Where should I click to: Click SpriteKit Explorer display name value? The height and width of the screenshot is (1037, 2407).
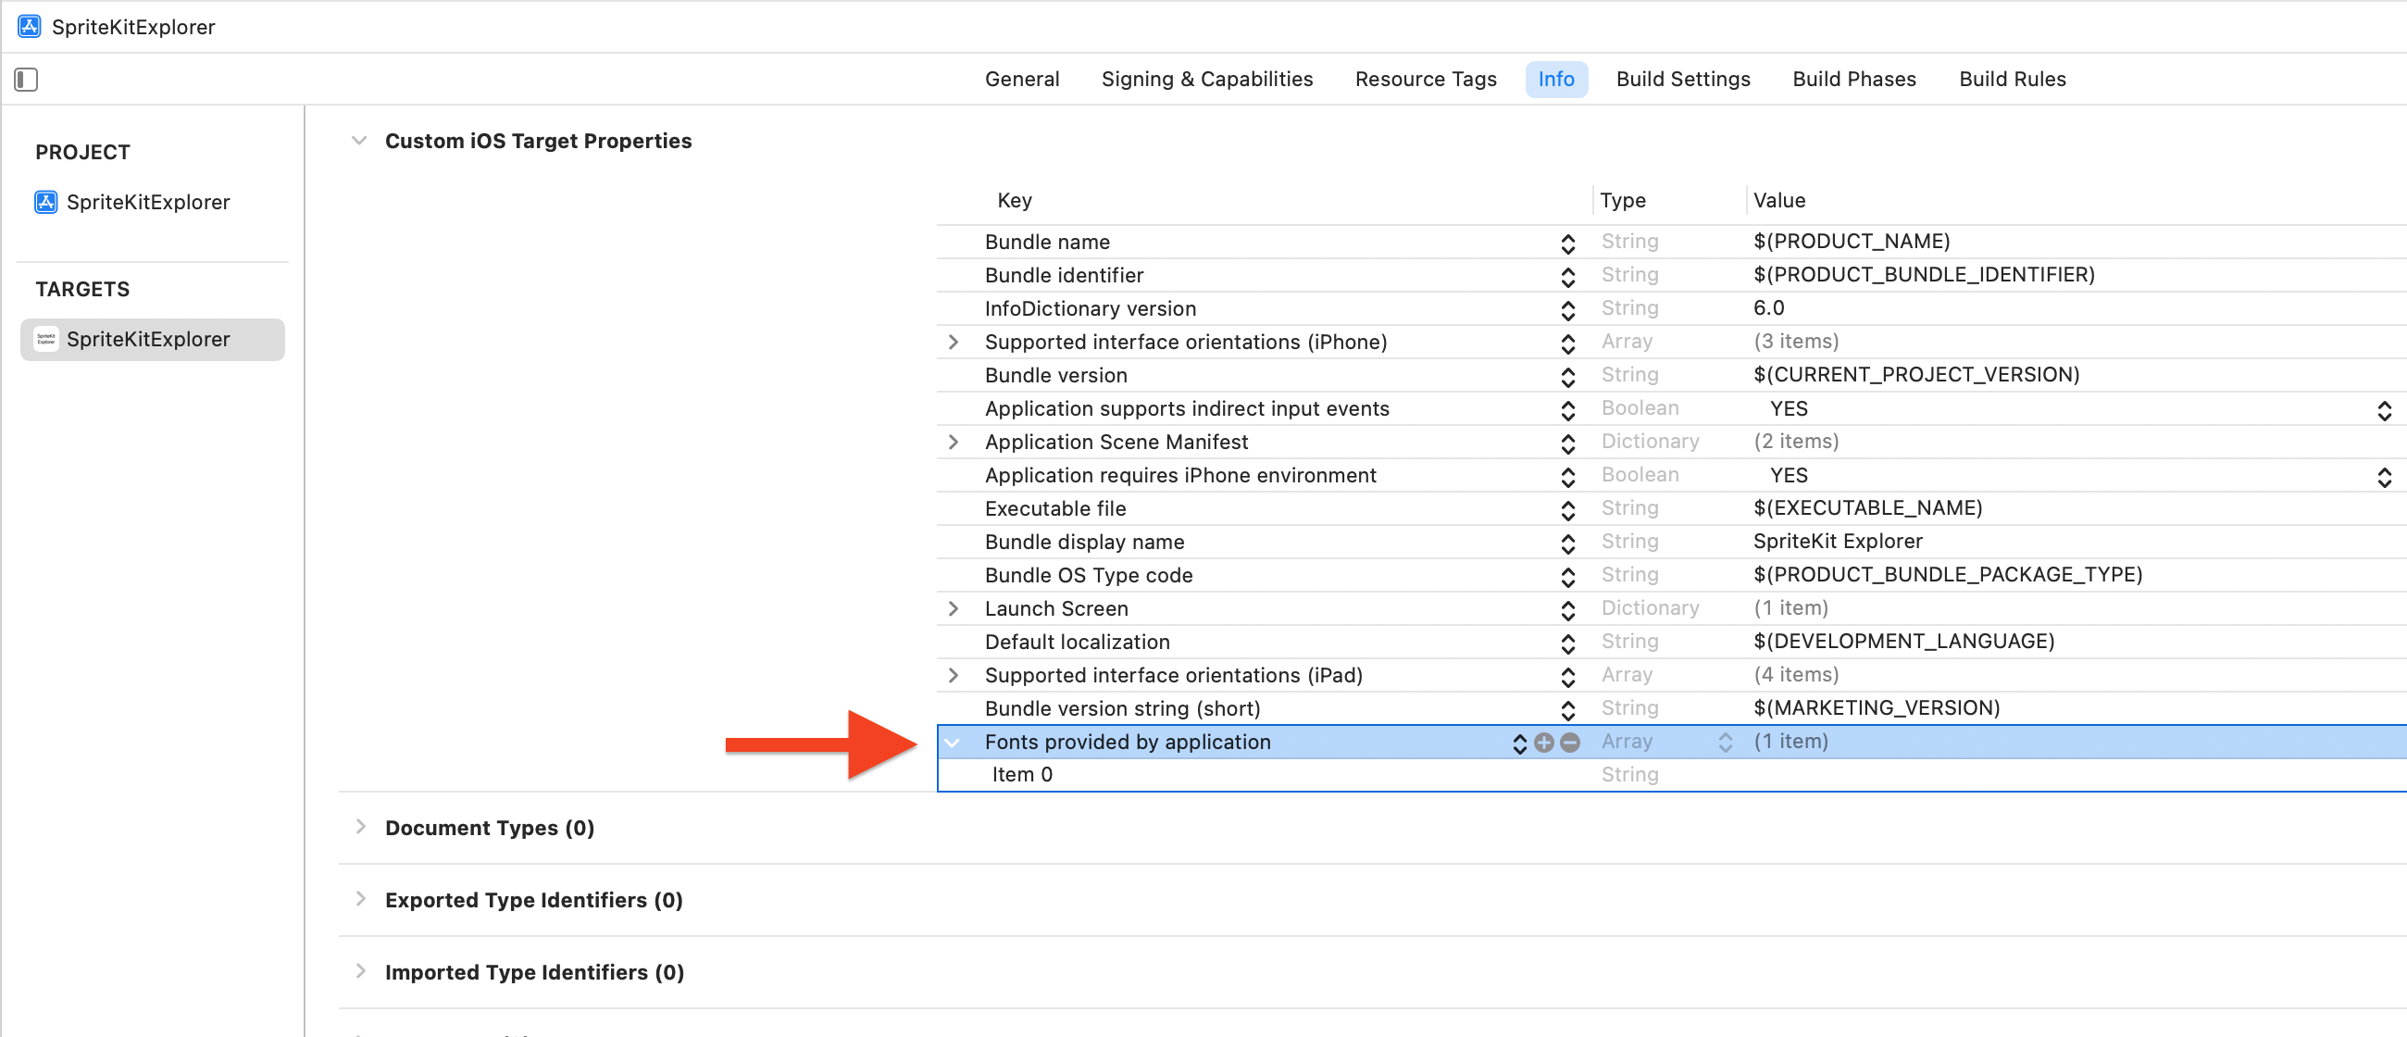point(1837,542)
